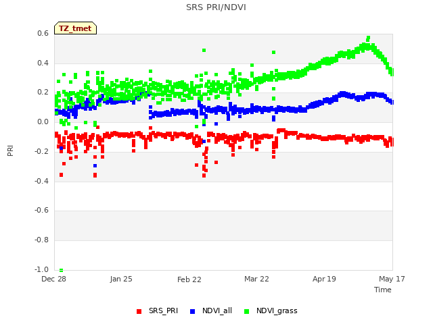Click the 0.0 y-axis tick label
Viewport: 433px width, 324px height.
43,122
